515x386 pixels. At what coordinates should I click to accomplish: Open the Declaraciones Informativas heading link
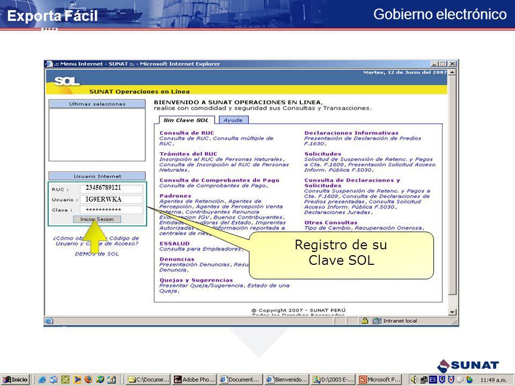pyautogui.click(x=351, y=133)
